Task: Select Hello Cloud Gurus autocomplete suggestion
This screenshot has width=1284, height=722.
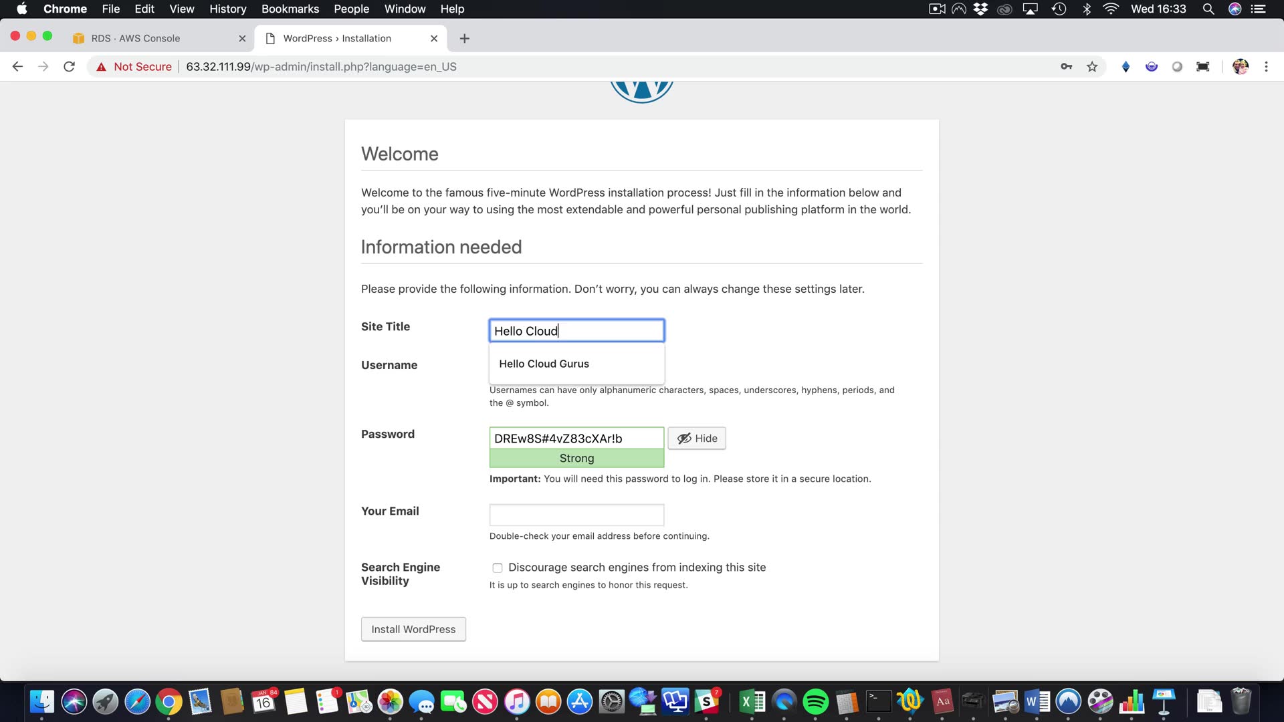Action: 544,364
